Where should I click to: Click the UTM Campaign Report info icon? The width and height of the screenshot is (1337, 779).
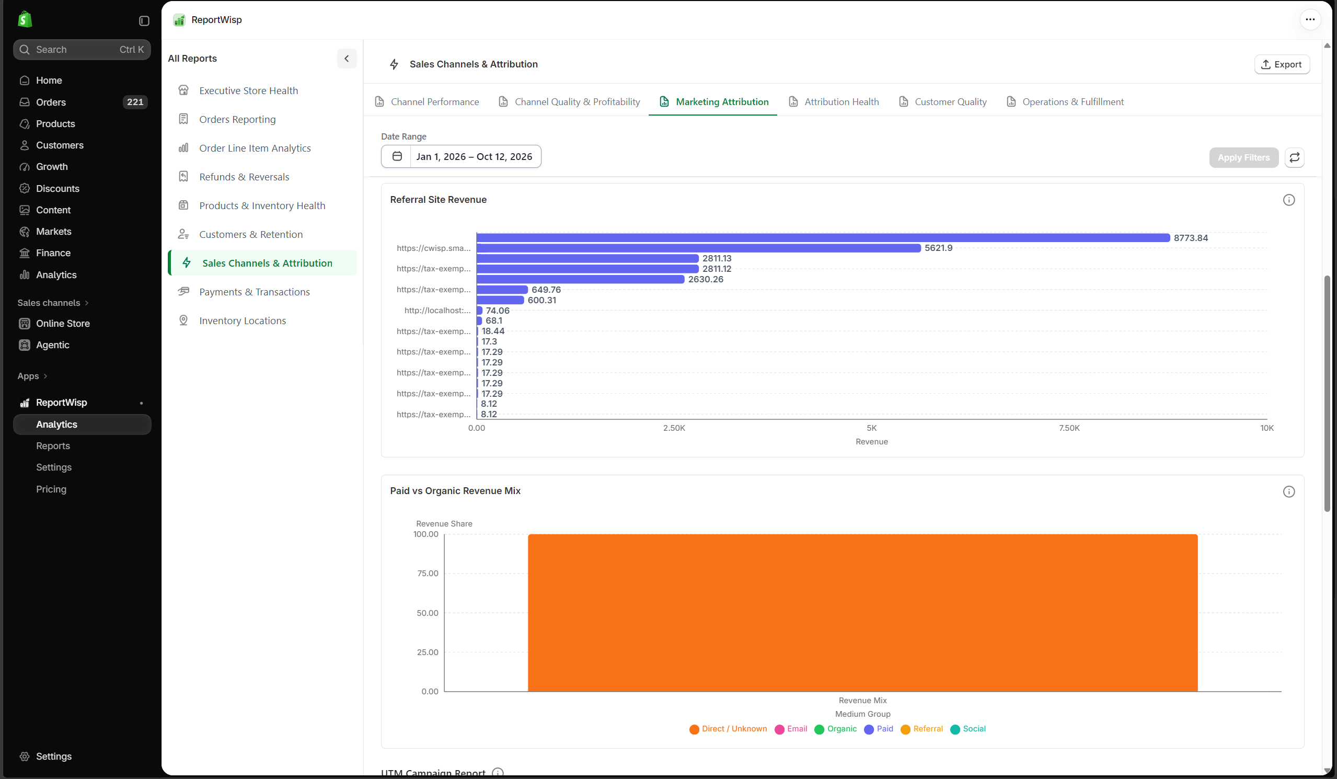pos(498,773)
